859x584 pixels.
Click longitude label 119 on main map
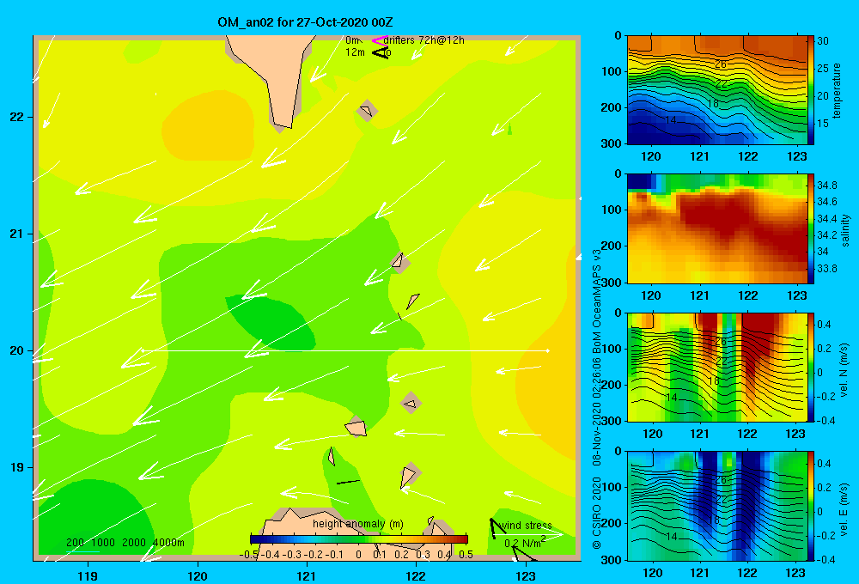click(88, 575)
